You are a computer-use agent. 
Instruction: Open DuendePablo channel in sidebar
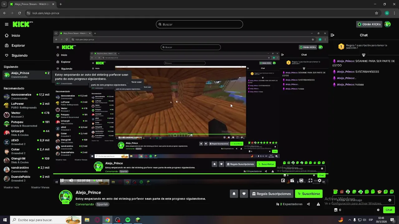pos(26,179)
